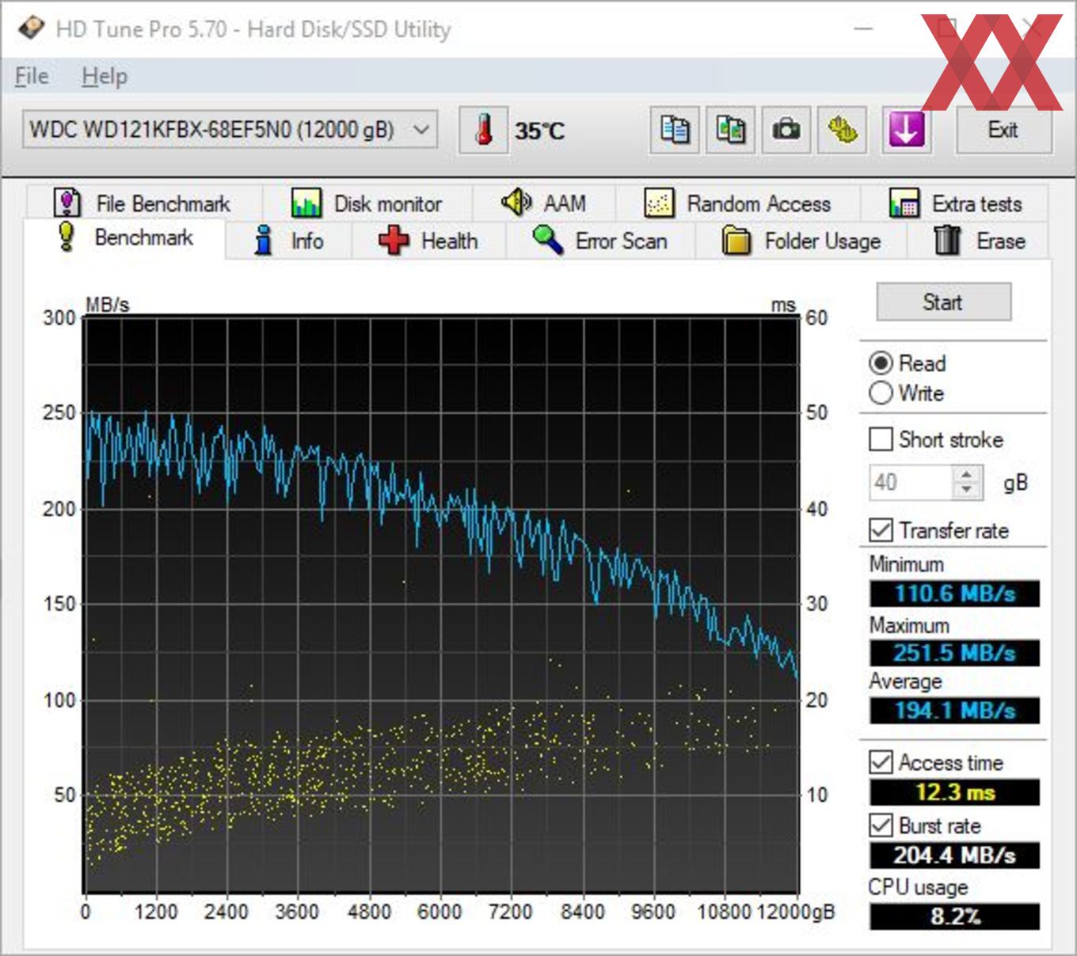1077x956 pixels.
Task: Toggle the Access time checkbox
Action: [x=881, y=762]
